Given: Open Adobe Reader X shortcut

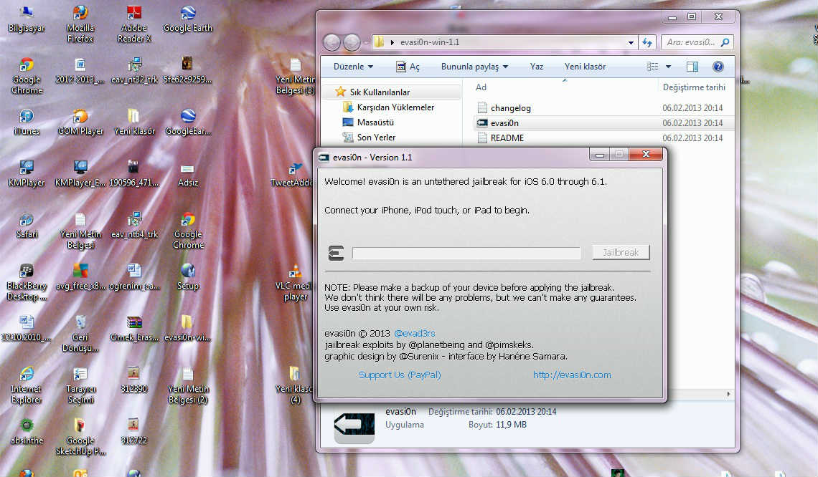Looking at the screenshot, I should tap(134, 24).
